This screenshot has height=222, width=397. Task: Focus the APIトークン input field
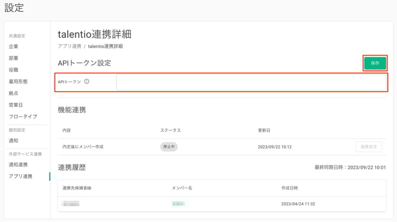pyautogui.click(x=251, y=82)
